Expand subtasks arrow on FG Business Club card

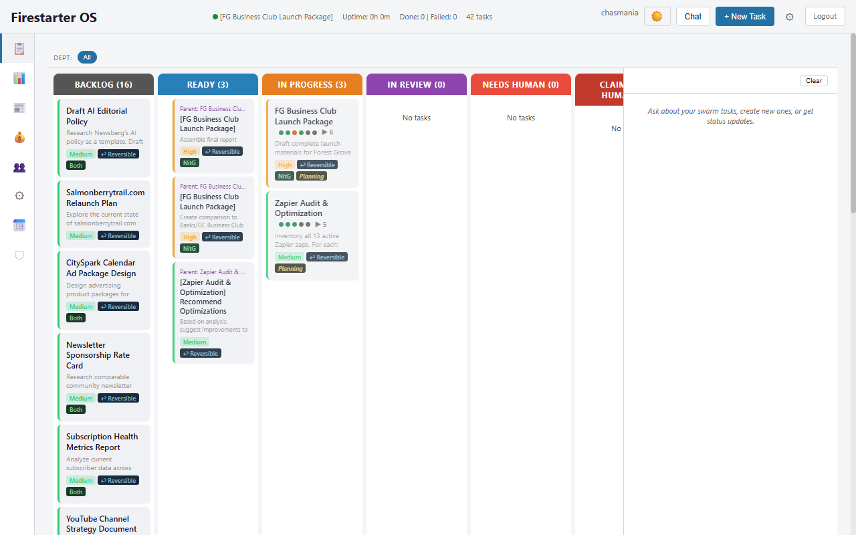coord(324,132)
